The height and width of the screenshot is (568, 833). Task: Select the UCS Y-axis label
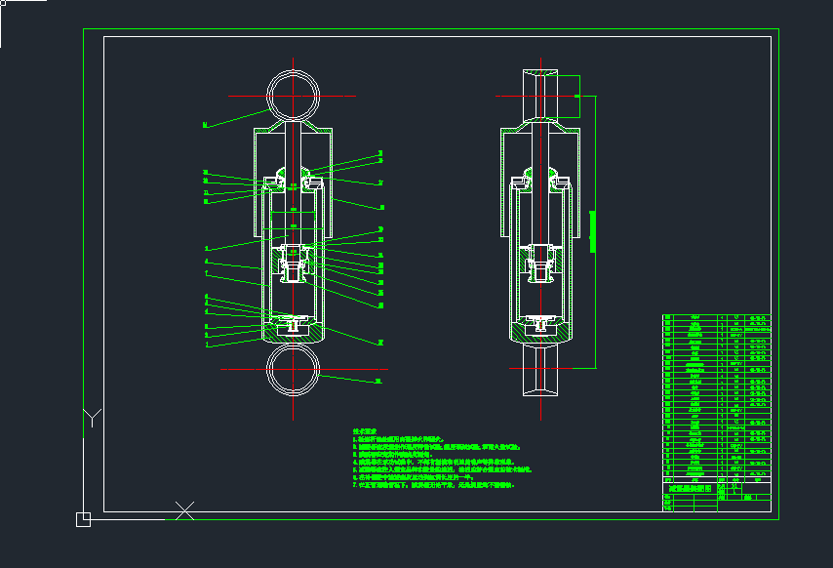(91, 418)
